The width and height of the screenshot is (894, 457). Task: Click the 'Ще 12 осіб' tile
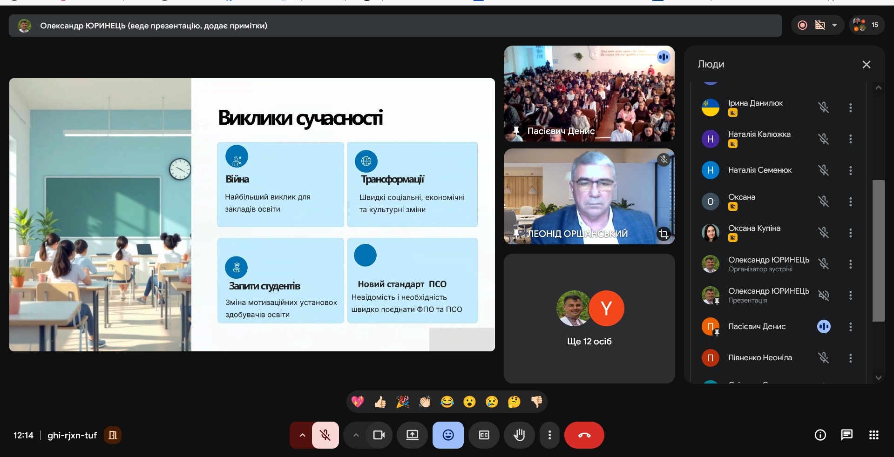(589, 319)
